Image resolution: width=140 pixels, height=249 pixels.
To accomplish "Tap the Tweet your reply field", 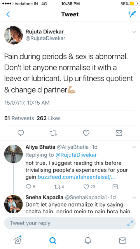I will click(70, 223).
